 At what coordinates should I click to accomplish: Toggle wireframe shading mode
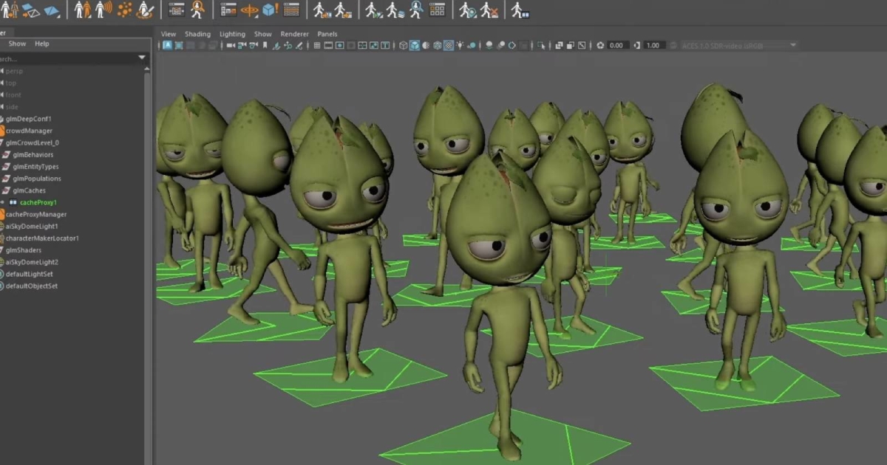(403, 45)
